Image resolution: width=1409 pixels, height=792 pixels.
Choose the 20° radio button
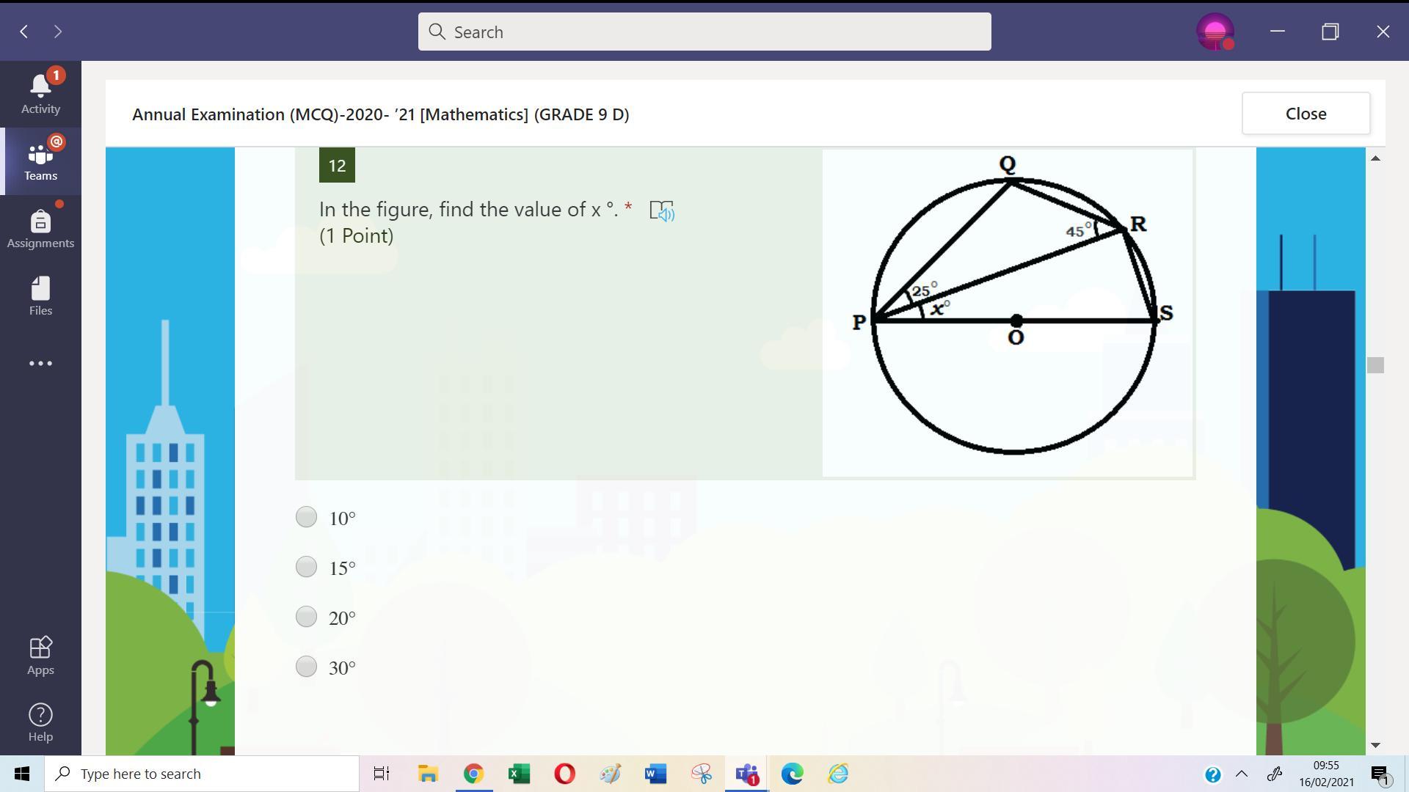306,617
